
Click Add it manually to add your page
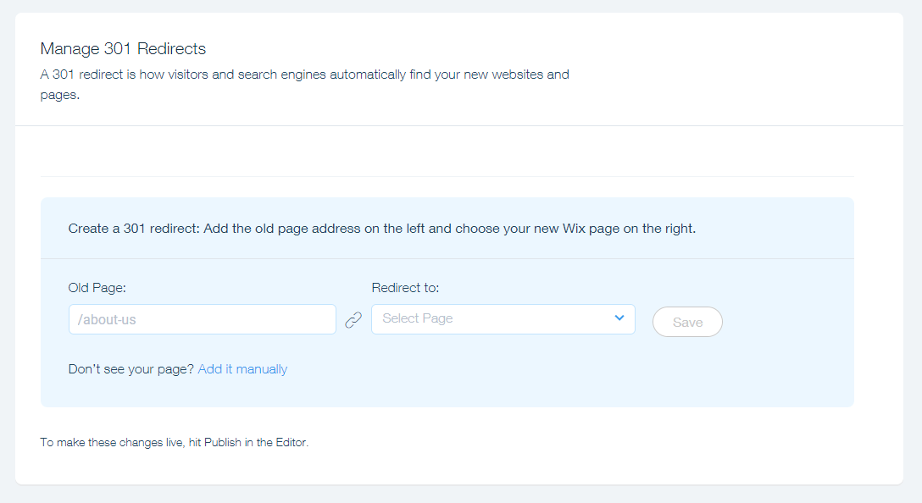coord(242,369)
